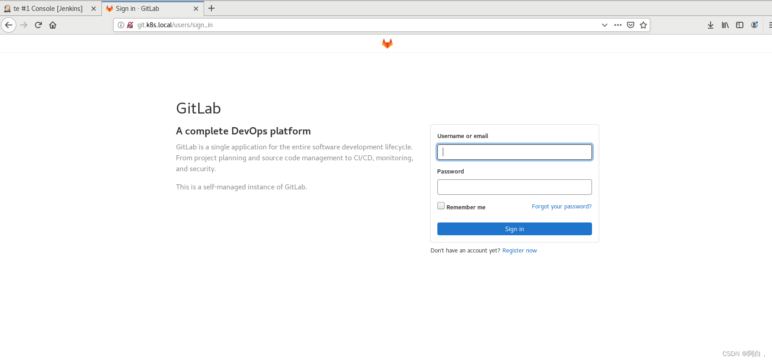Open the Forgot your password link

pyautogui.click(x=562, y=207)
